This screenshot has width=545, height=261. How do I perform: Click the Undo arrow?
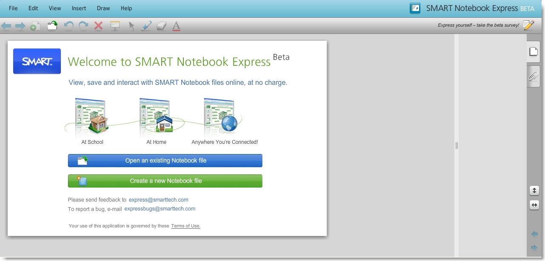pos(68,26)
